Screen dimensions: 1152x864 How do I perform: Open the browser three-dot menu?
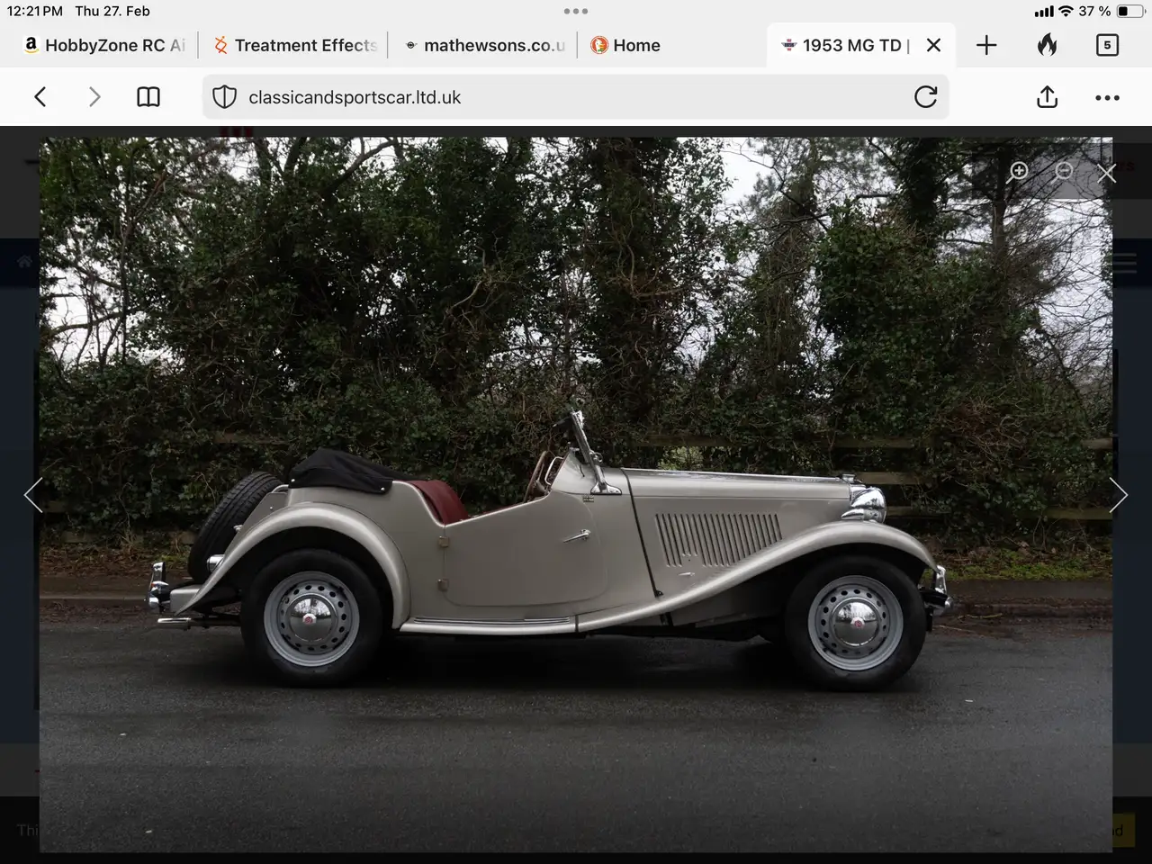point(1107,97)
